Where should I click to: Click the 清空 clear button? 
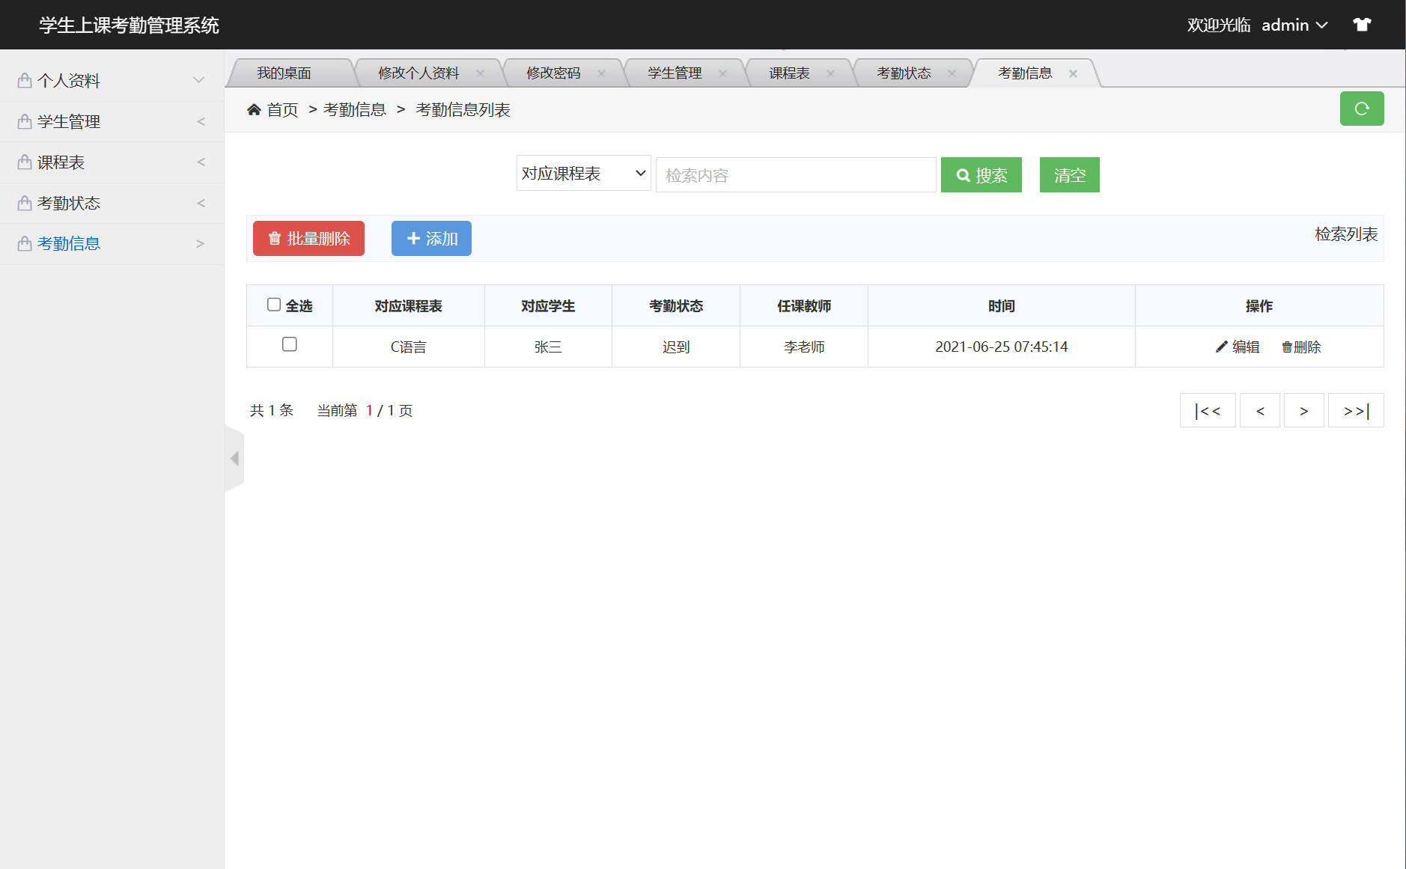pyautogui.click(x=1069, y=174)
